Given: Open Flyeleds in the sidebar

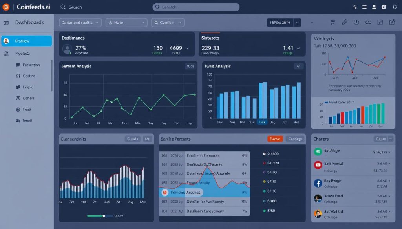Looking at the screenshot, I should point(22,53).
